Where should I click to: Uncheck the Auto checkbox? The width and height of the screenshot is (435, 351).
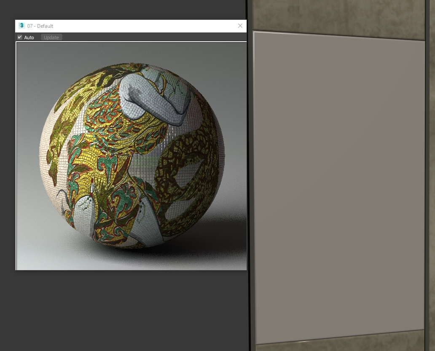coord(20,38)
